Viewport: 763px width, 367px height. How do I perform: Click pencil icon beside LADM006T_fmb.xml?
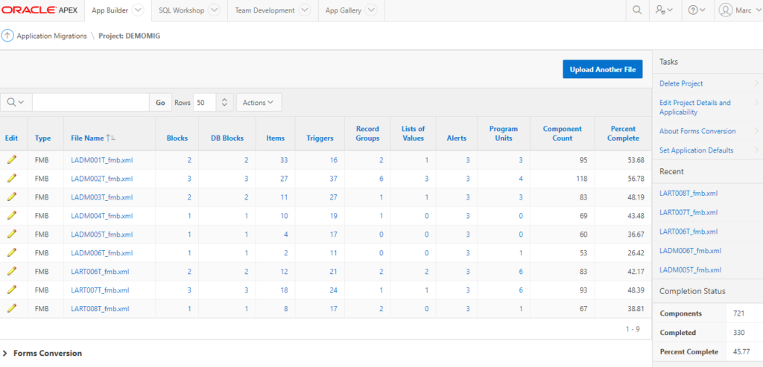click(12, 253)
